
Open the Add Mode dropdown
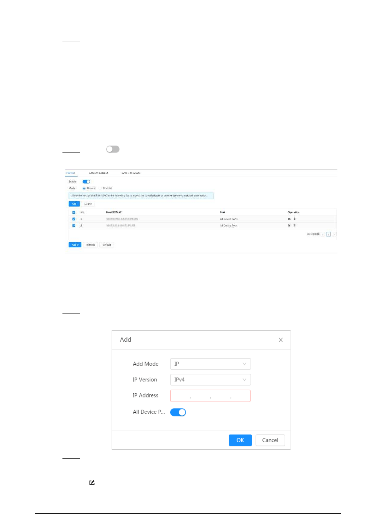[x=210, y=364]
